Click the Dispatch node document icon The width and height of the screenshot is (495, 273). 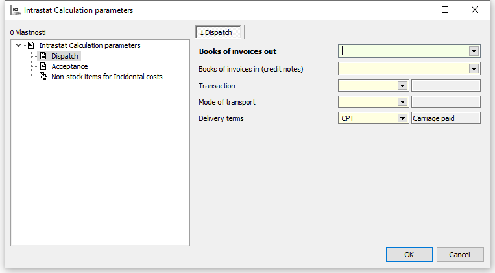coord(43,56)
